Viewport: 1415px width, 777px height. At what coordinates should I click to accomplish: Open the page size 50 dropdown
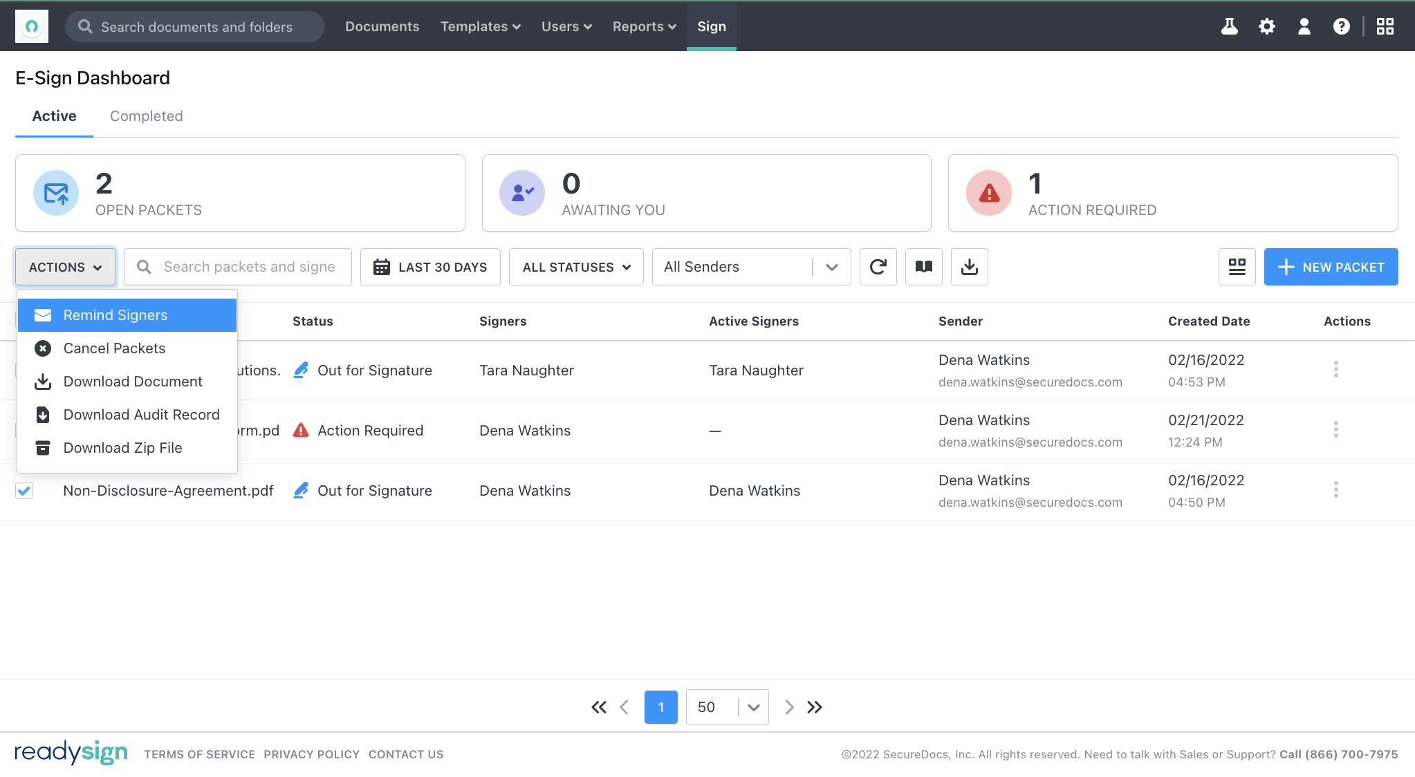727,706
